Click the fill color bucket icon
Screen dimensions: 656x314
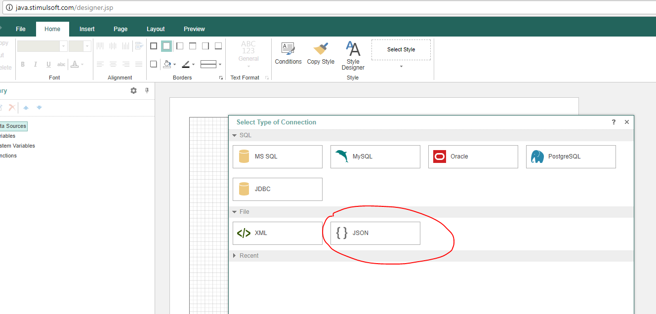tap(167, 64)
